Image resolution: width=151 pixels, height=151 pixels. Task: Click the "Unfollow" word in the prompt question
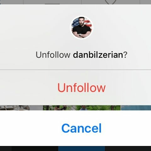[x=53, y=55]
